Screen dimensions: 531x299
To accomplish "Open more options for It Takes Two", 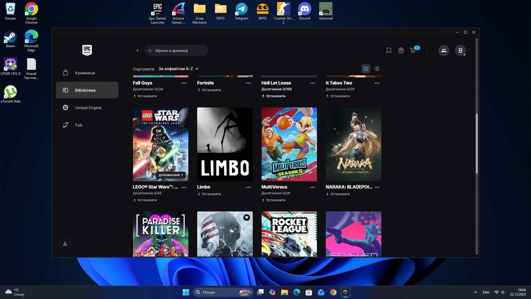I will (x=377, y=83).
